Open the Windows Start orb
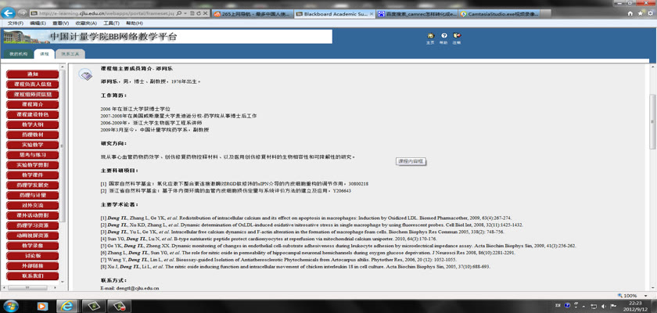 (10, 306)
